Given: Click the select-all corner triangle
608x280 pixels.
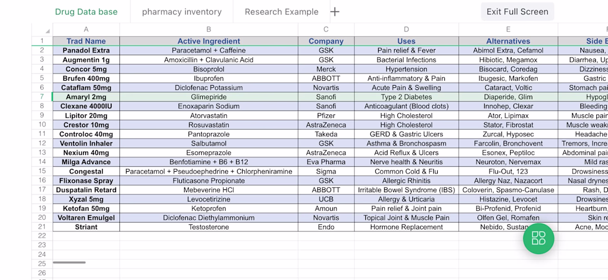Looking at the screenshot, I should [48, 31].
